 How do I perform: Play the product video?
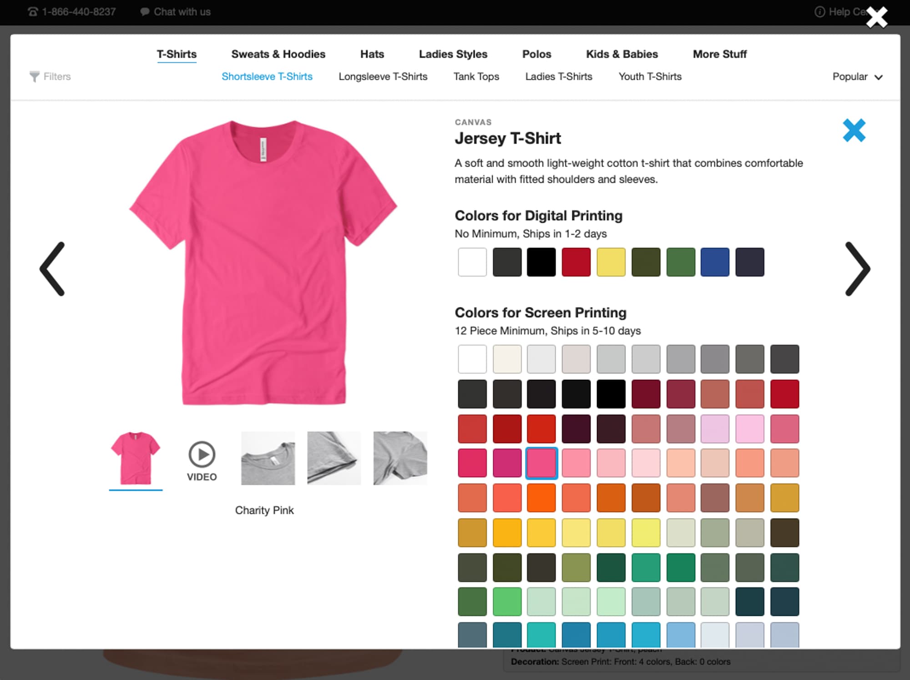coord(201,454)
